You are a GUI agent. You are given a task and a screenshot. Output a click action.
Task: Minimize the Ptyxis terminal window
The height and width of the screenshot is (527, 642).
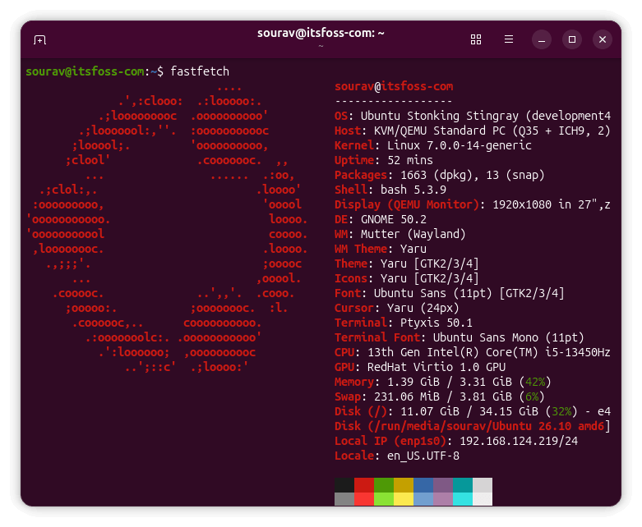pos(541,39)
